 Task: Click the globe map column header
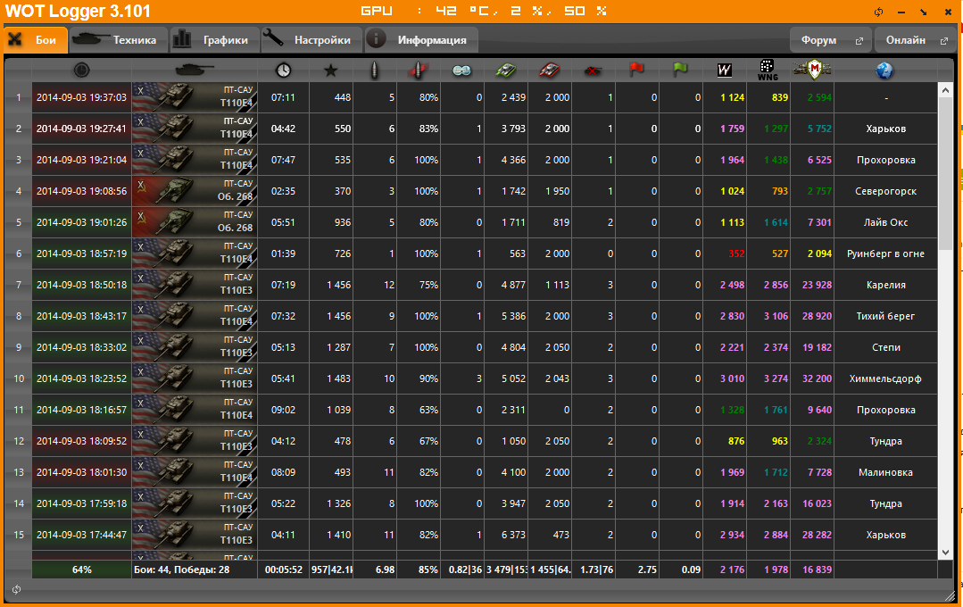click(884, 71)
